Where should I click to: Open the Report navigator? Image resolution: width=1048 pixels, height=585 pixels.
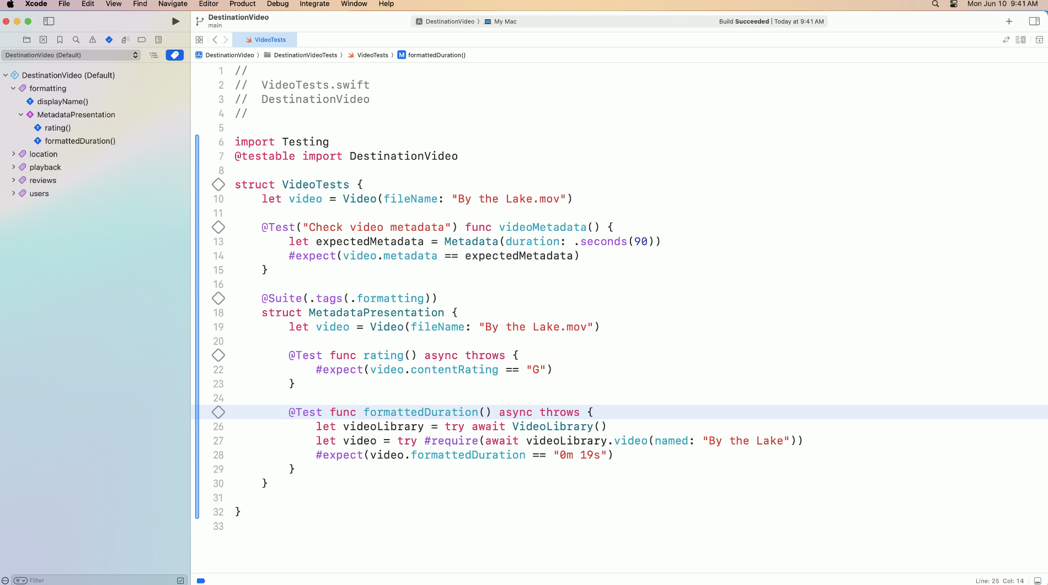coord(158,40)
